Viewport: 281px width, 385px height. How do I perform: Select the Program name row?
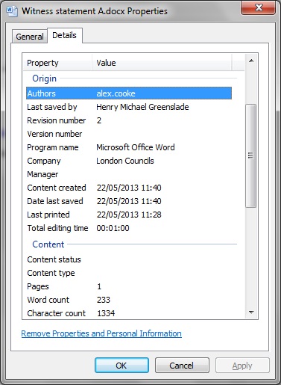point(129,147)
